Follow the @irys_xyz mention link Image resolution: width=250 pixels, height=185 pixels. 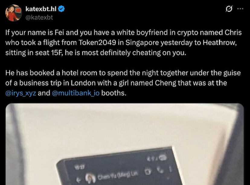(21, 93)
